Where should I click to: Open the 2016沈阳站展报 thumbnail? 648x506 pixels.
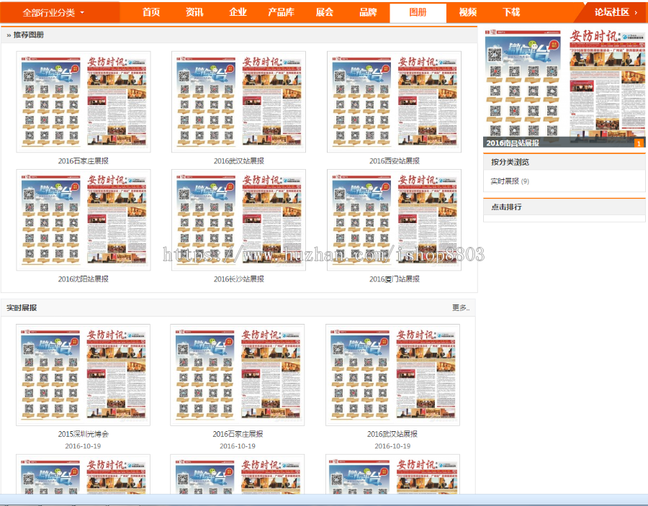pos(84,220)
